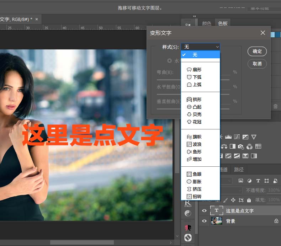Collapse the 样式 style dropdown
281x246 pixels.
click(201, 47)
